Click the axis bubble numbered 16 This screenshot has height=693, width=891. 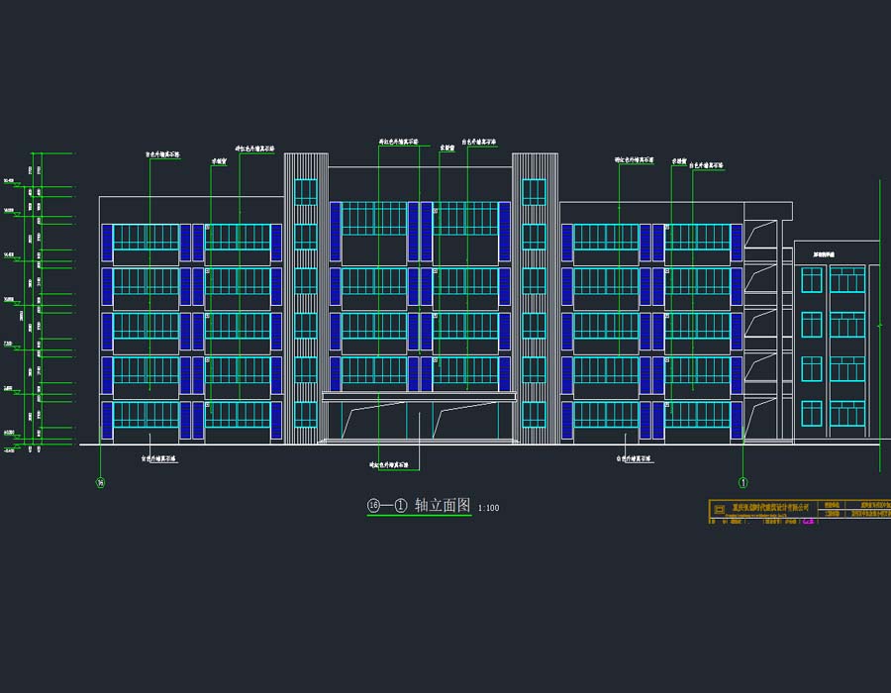100,482
